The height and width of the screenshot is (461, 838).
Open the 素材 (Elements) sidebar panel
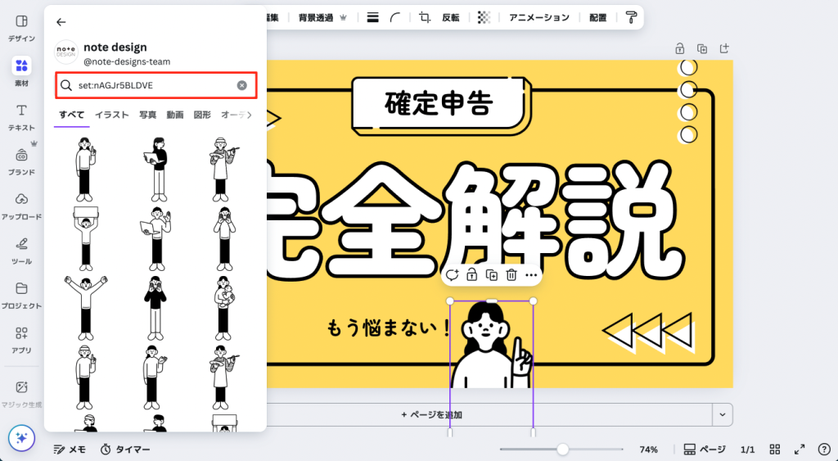pos(22,70)
